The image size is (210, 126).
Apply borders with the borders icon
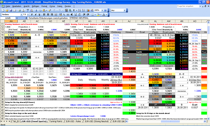click(x=92, y=14)
